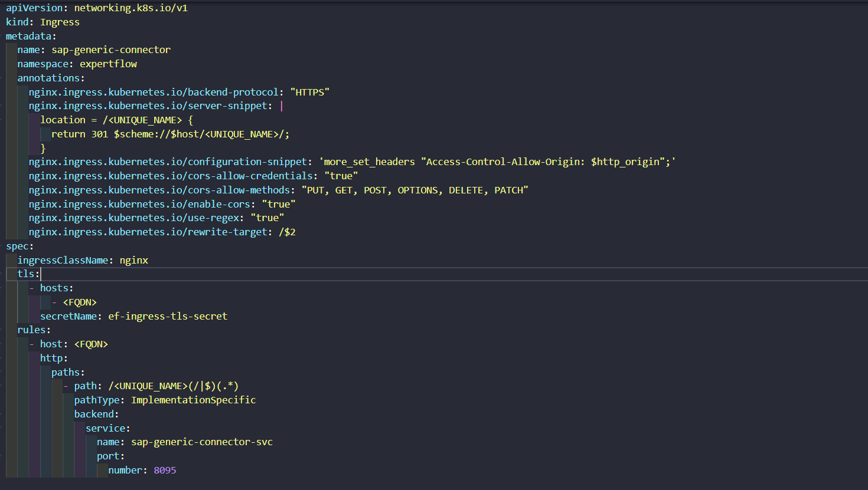Click the host key under rules
The height and width of the screenshot is (490, 868).
pyautogui.click(x=51, y=344)
